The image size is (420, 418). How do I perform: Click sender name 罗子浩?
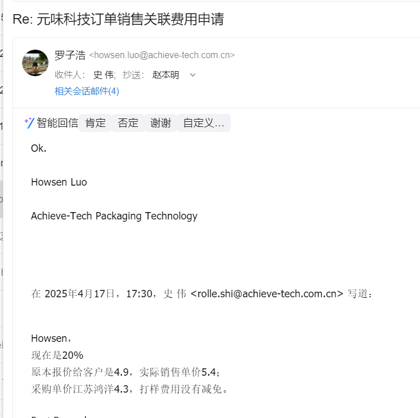pyautogui.click(x=70, y=55)
